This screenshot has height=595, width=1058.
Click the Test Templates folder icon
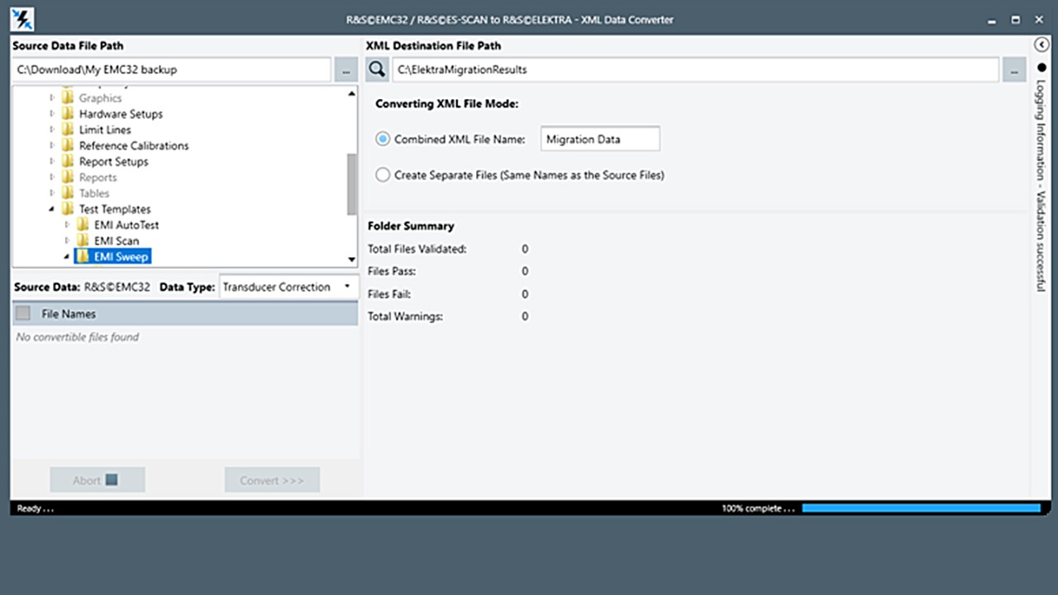68,209
